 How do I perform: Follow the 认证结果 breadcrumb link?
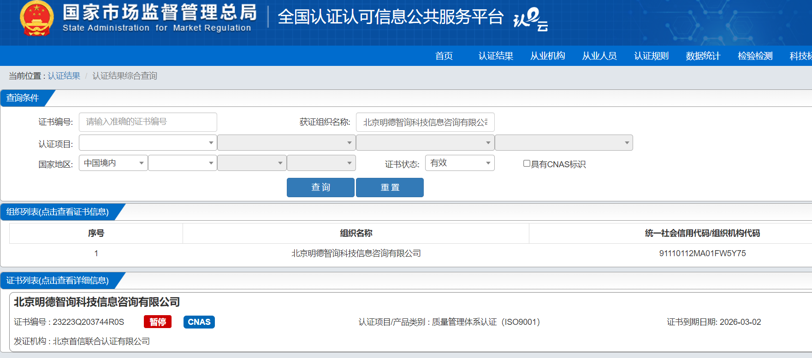(64, 76)
